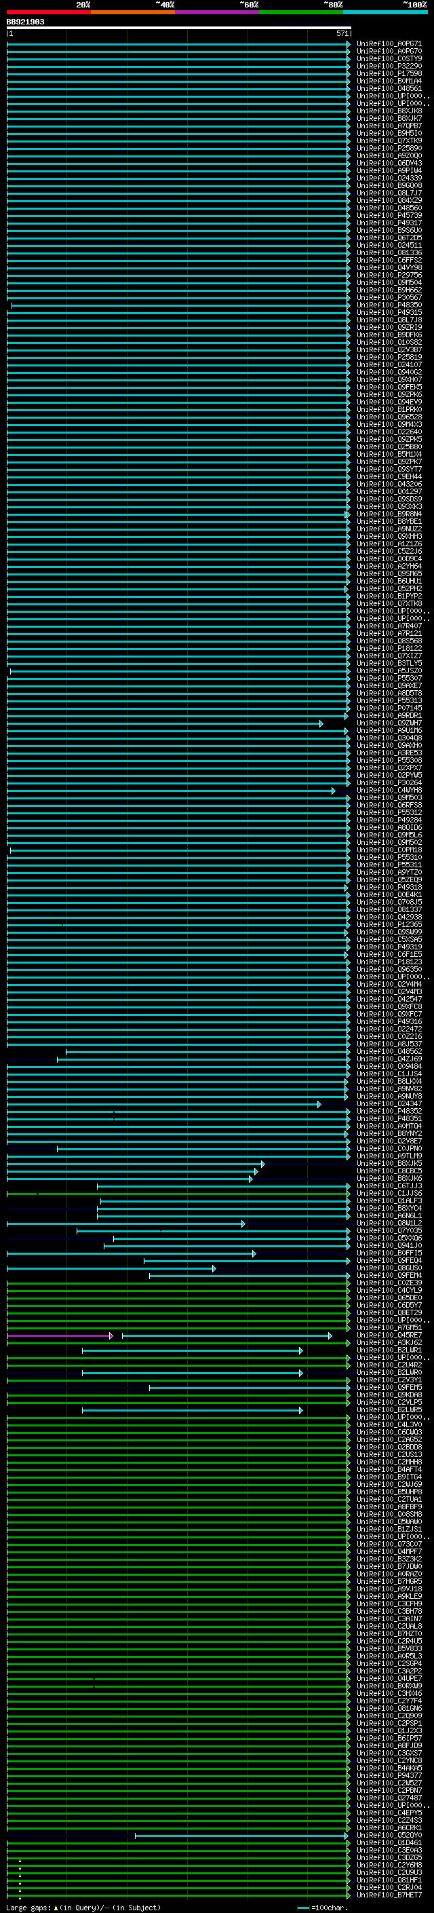Select hit label UniRef100_A0PG70
The image size is (434, 1913).
[x=389, y=52]
